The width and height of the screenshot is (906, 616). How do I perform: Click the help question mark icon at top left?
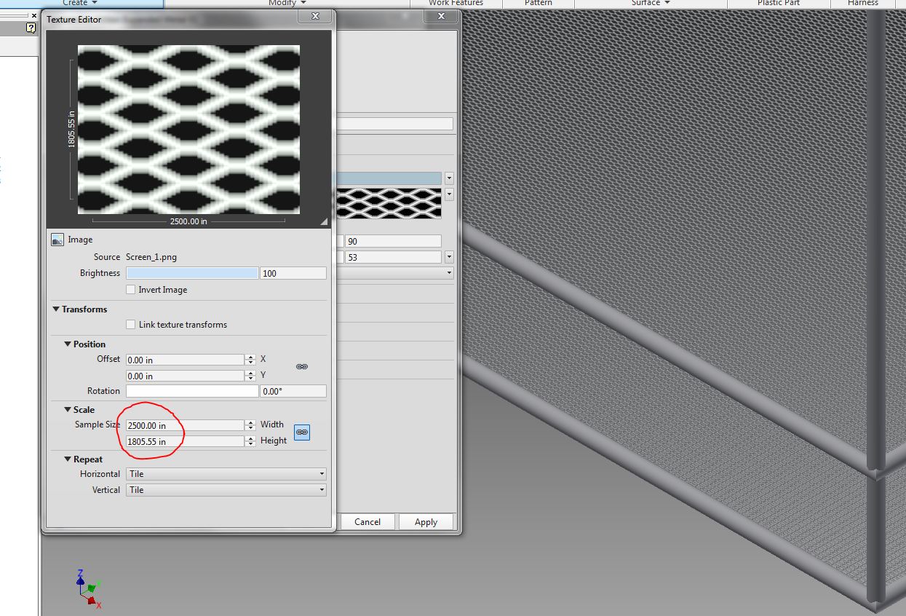(x=29, y=28)
